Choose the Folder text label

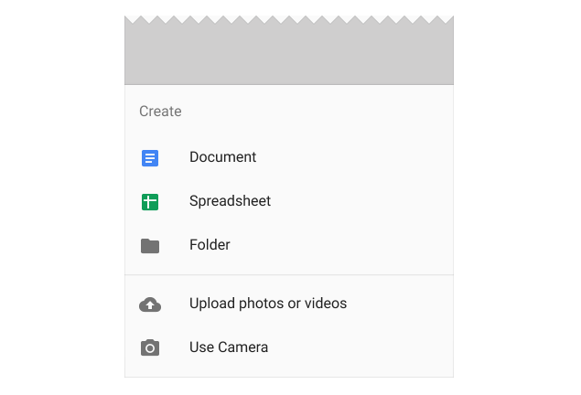[210, 245]
